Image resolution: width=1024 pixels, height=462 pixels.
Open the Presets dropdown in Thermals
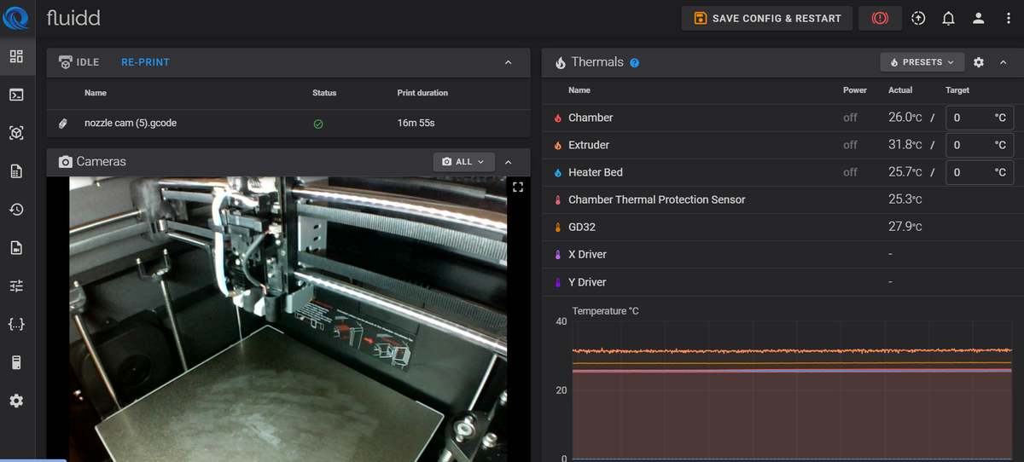[x=922, y=62]
